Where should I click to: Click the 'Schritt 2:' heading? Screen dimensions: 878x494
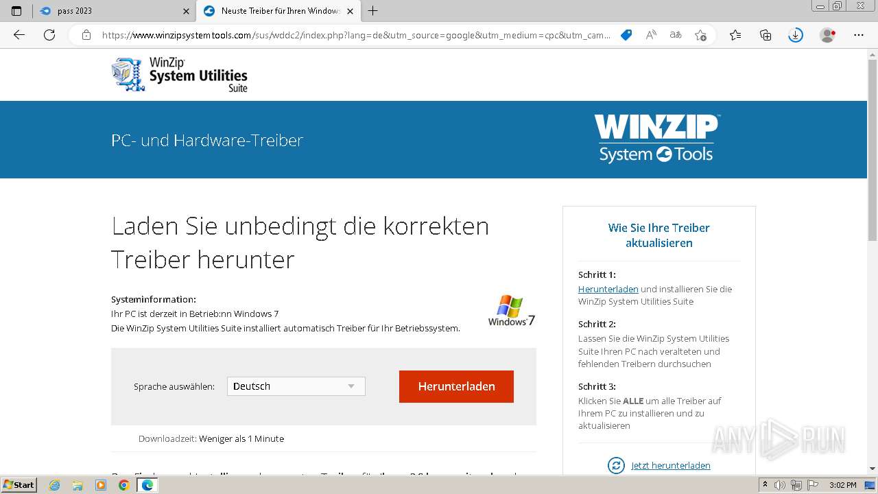[x=597, y=324]
